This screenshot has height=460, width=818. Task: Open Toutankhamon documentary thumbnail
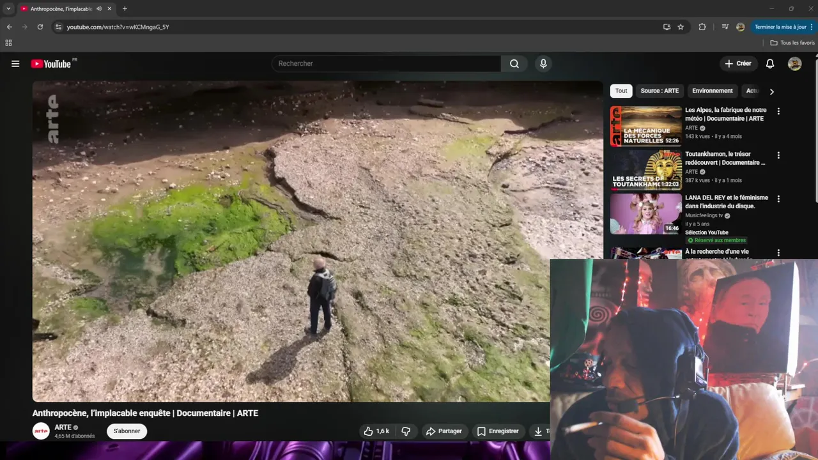pos(645,170)
